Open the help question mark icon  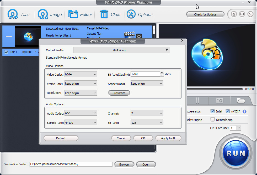pyautogui.click(x=250, y=14)
